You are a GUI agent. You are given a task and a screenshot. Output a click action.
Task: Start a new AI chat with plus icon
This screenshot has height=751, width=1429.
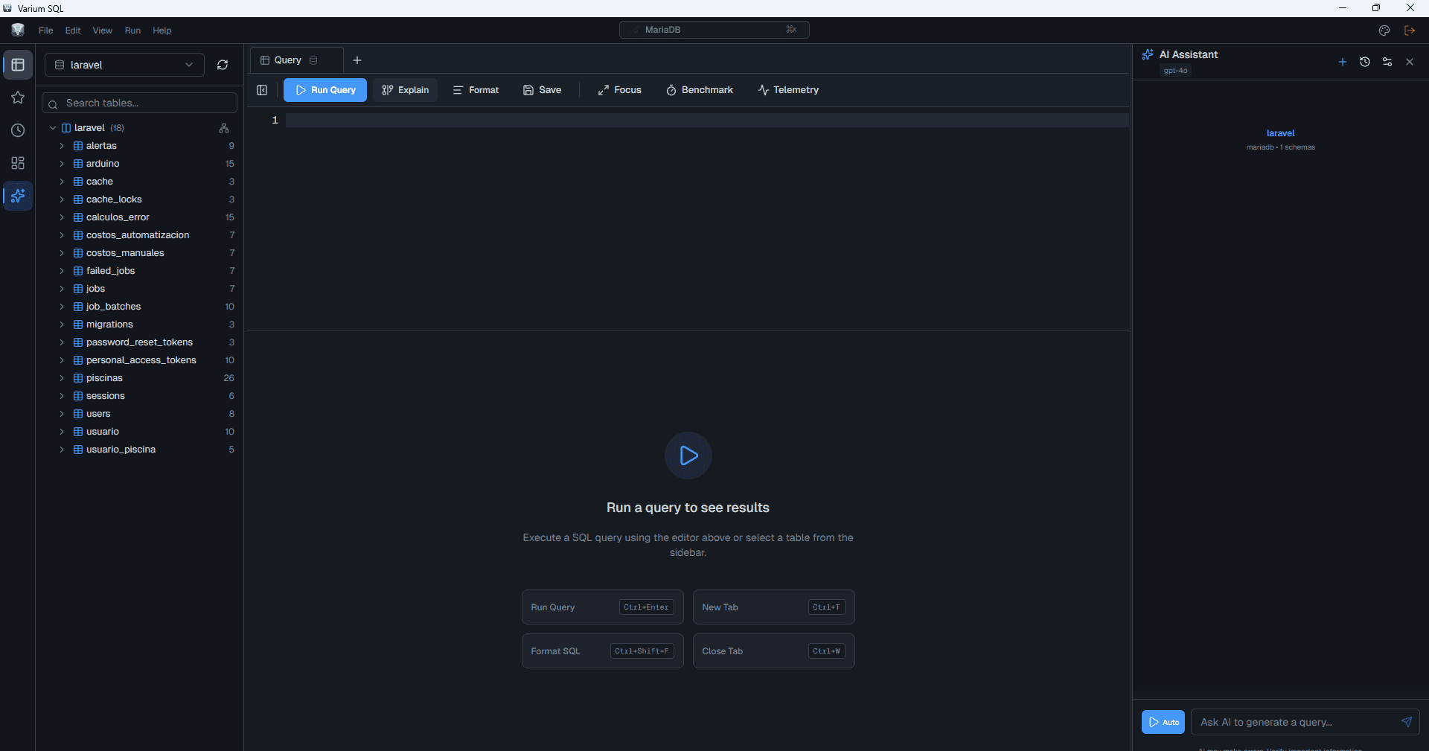pyautogui.click(x=1343, y=62)
